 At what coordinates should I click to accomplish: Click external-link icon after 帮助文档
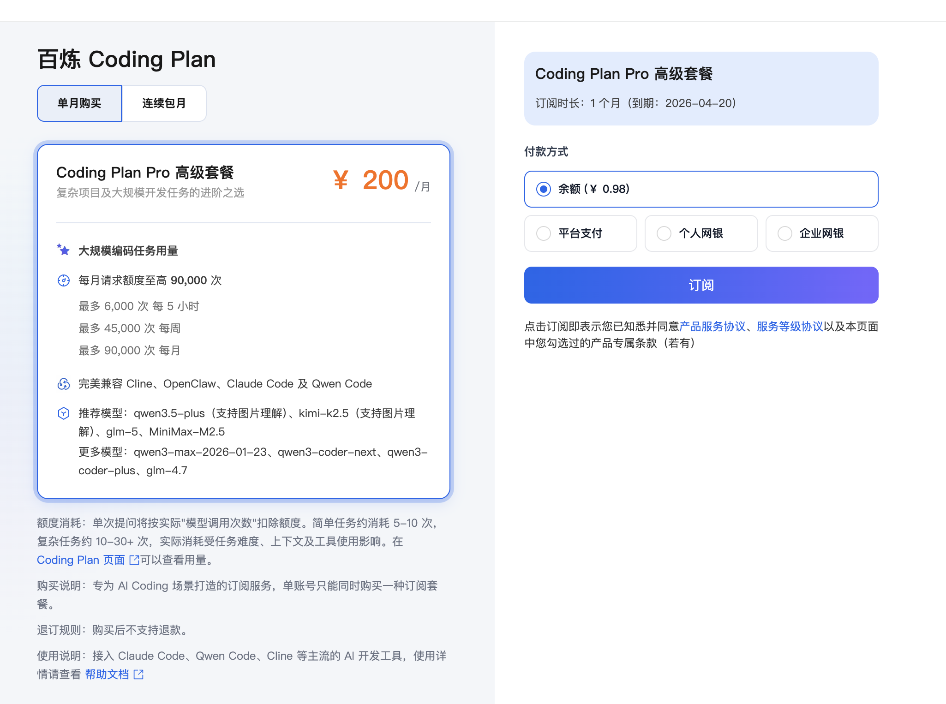pyautogui.click(x=138, y=674)
